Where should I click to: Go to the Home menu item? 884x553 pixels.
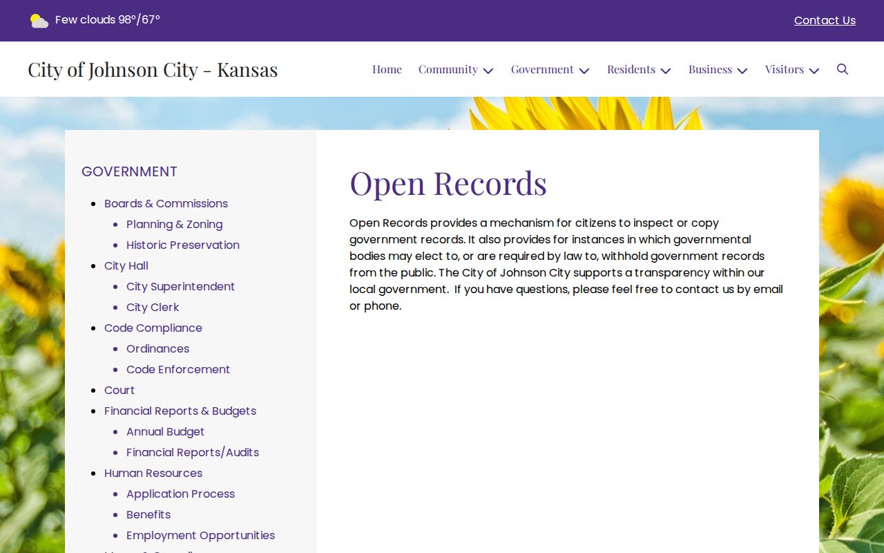[387, 69]
